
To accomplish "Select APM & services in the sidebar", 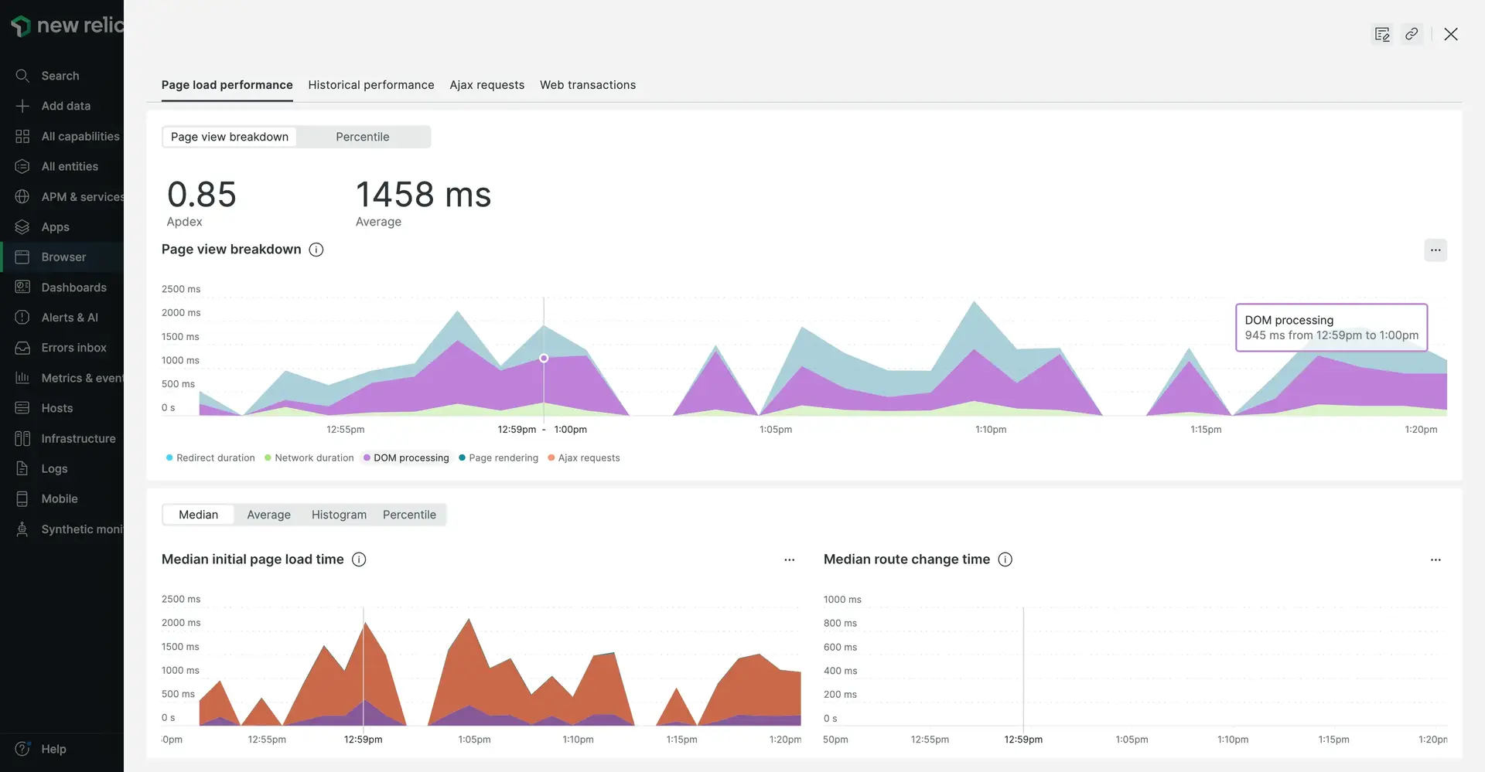I will (x=83, y=196).
